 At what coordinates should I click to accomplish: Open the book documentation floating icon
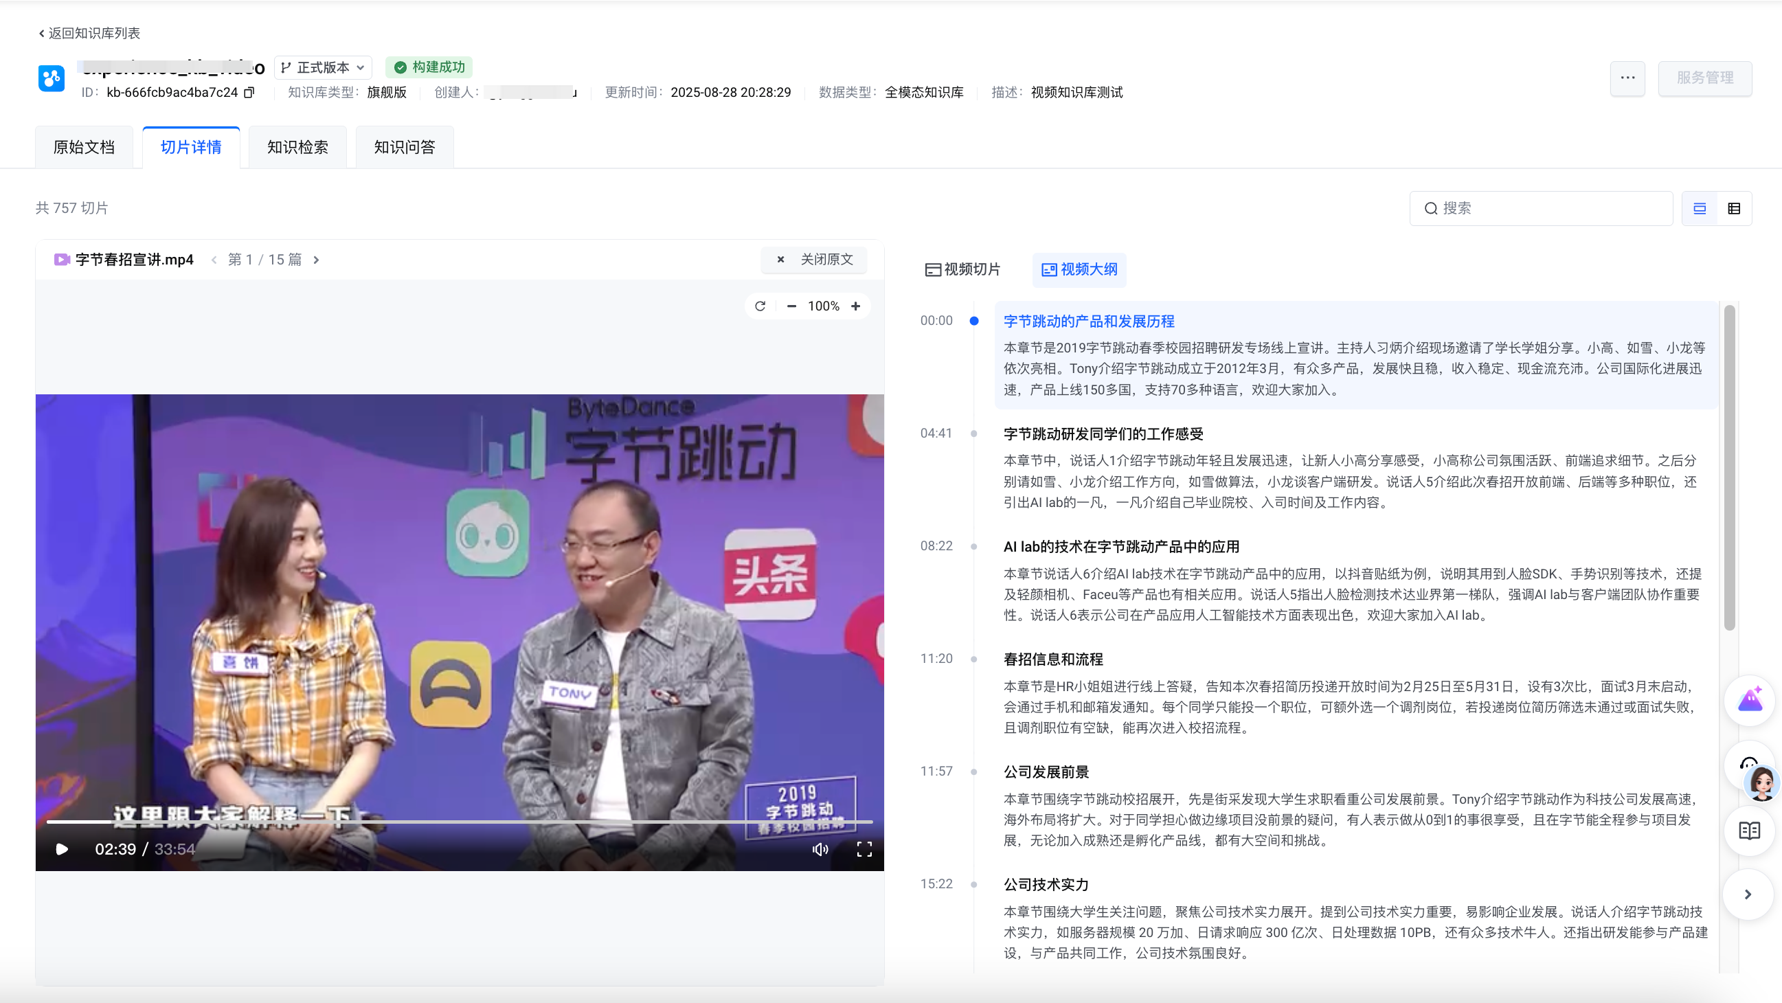coord(1749,831)
